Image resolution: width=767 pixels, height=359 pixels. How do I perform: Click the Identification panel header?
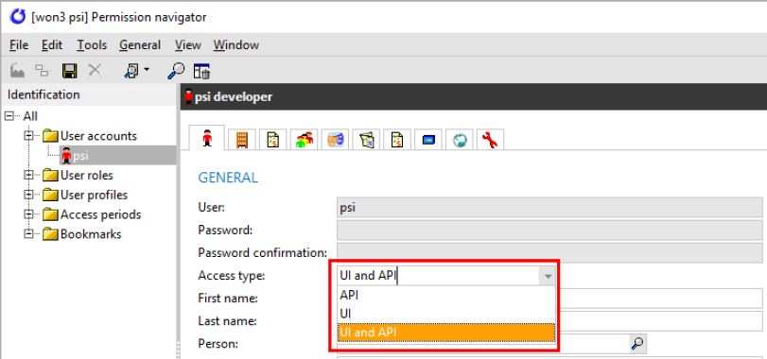(89, 94)
